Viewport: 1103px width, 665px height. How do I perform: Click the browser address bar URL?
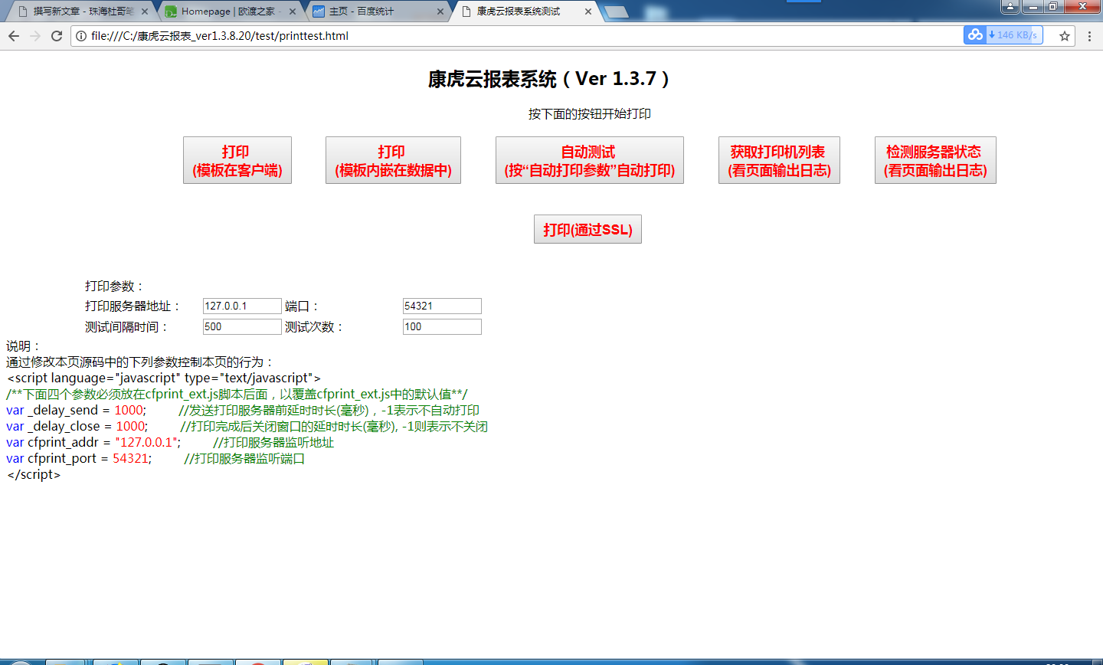click(x=220, y=36)
